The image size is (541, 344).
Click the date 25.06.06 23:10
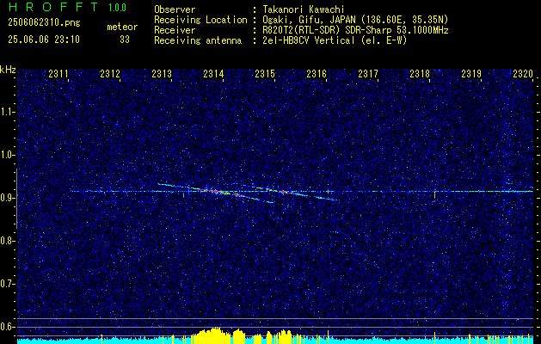[44, 40]
